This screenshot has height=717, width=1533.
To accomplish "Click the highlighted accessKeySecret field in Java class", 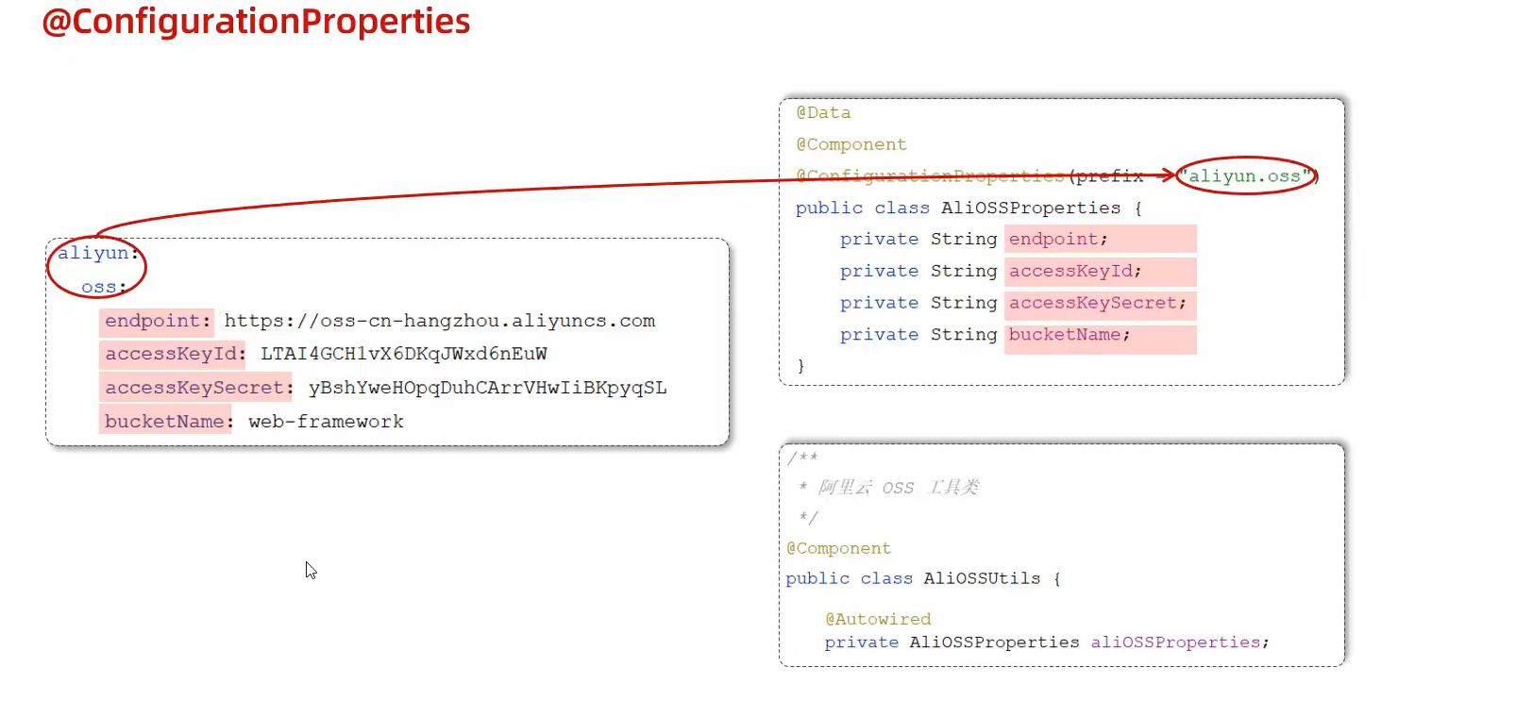I will click(1097, 303).
